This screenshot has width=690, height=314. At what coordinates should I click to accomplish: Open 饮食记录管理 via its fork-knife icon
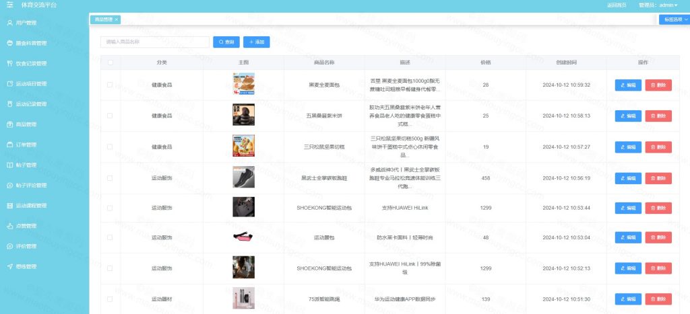pyautogui.click(x=10, y=63)
